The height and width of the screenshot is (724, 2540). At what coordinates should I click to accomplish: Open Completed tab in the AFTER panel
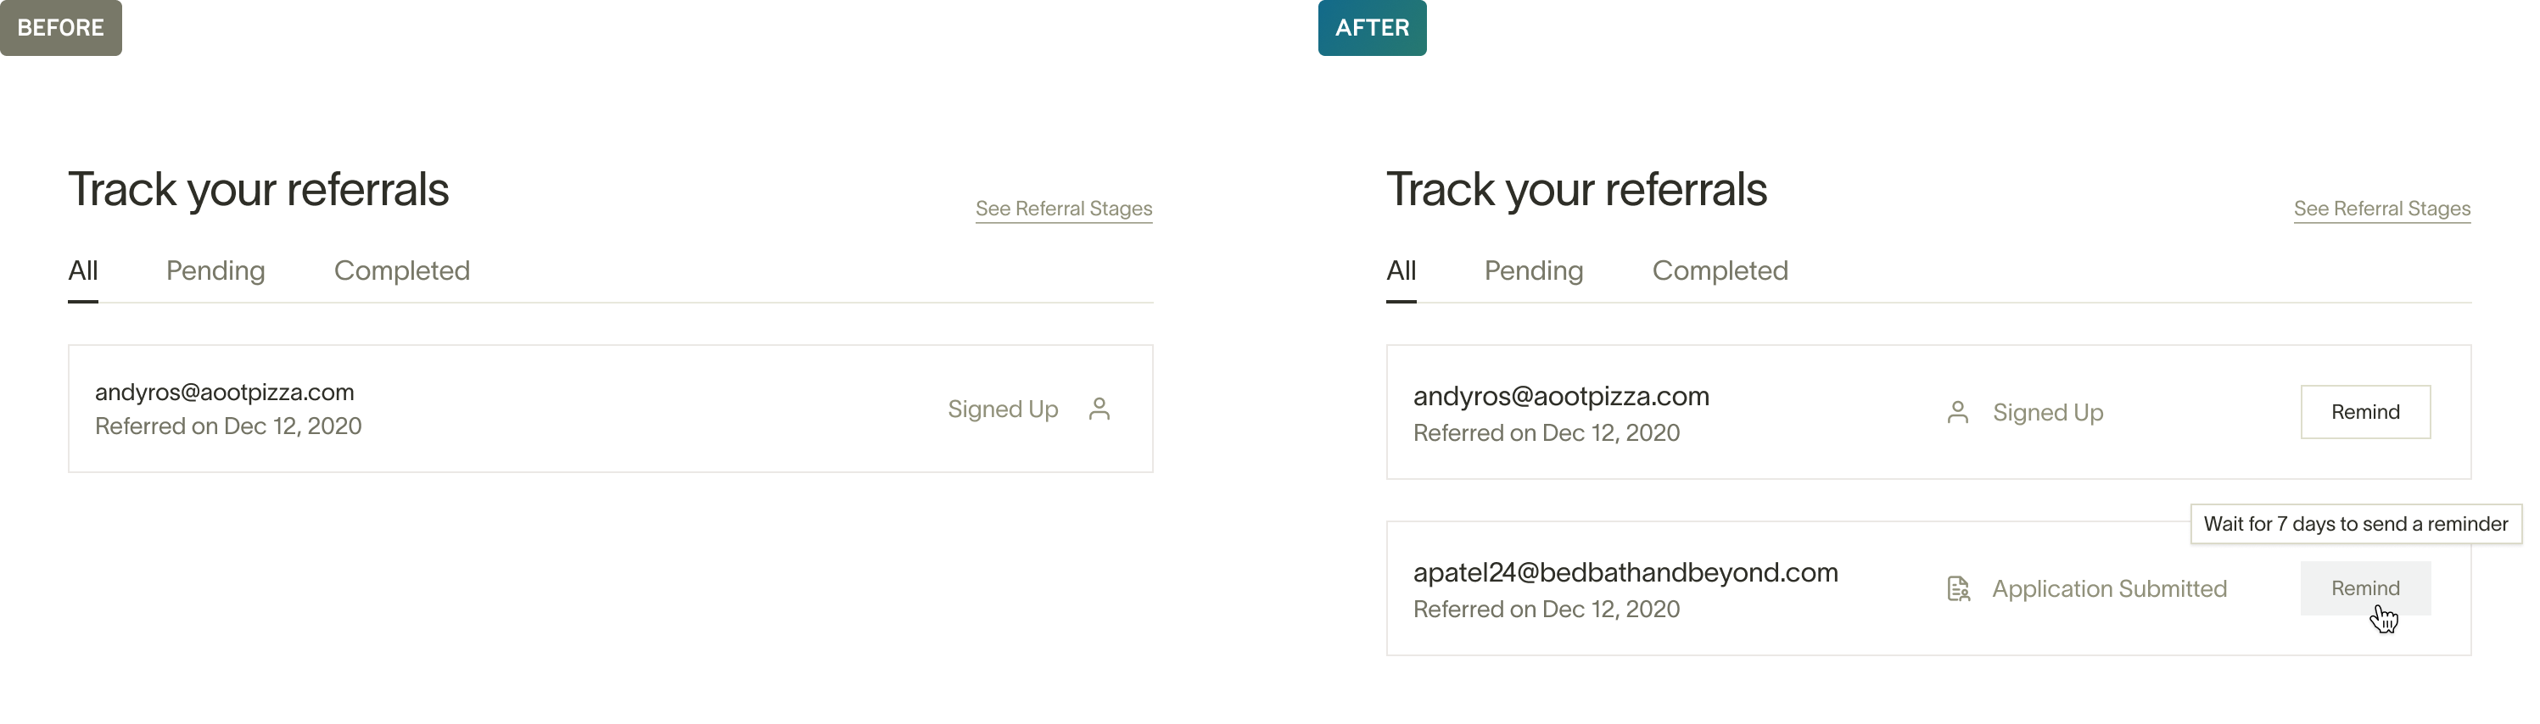coord(1720,271)
